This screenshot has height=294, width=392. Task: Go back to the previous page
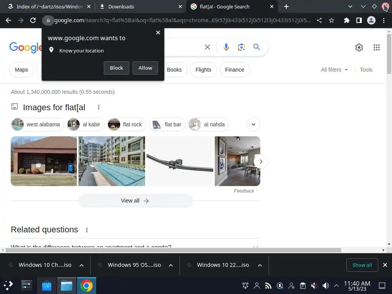tap(8, 21)
